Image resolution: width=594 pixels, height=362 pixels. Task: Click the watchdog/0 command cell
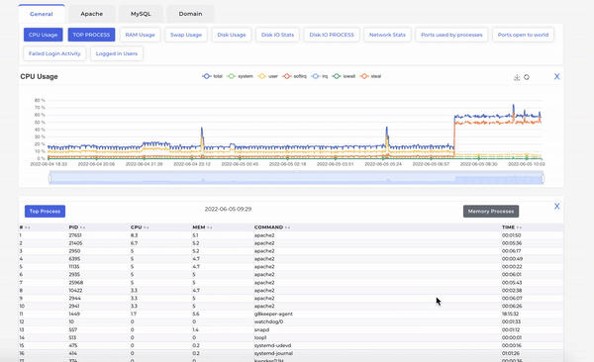268,321
